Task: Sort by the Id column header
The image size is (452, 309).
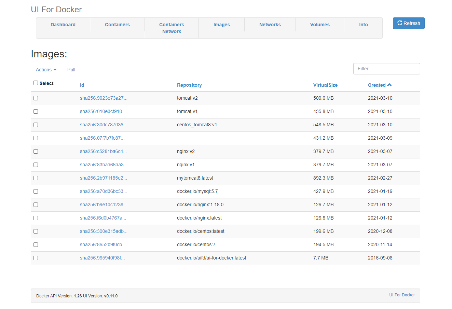Action: [x=82, y=85]
